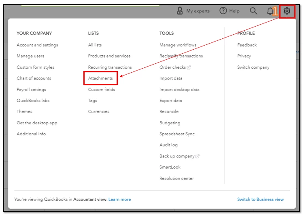
Task: Open Help in the top bar
Action: click(x=230, y=11)
